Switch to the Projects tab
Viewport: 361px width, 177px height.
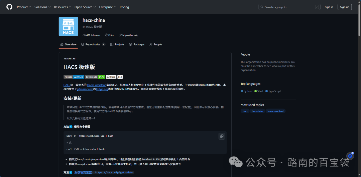(x=117, y=45)
